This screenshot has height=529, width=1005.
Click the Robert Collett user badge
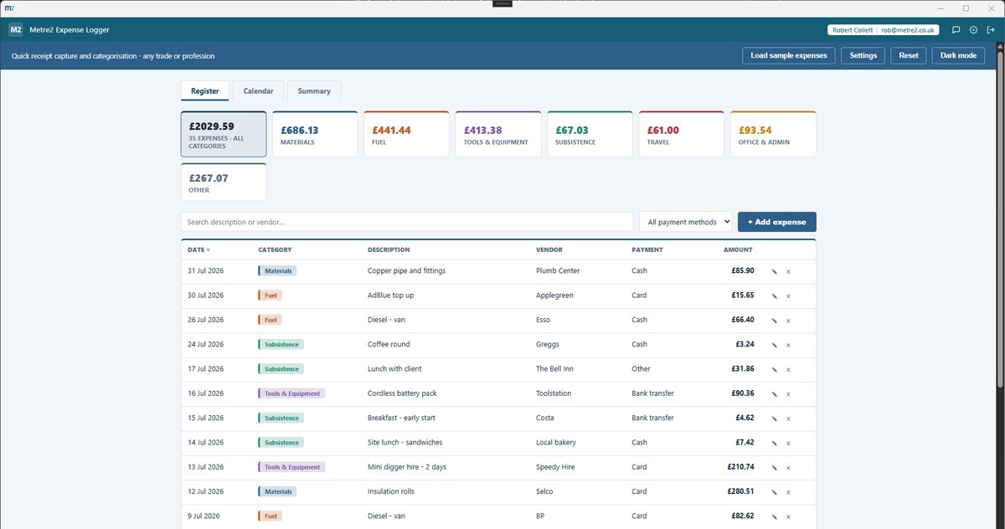click(884, 30)
